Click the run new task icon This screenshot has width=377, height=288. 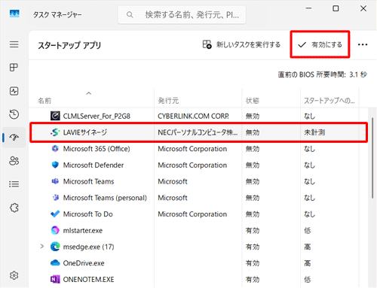coord(207,44)
